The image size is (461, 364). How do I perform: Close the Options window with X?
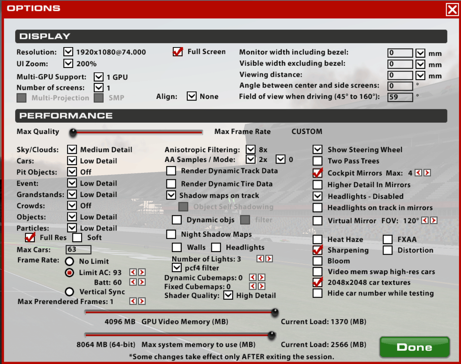tap(452, 9)
